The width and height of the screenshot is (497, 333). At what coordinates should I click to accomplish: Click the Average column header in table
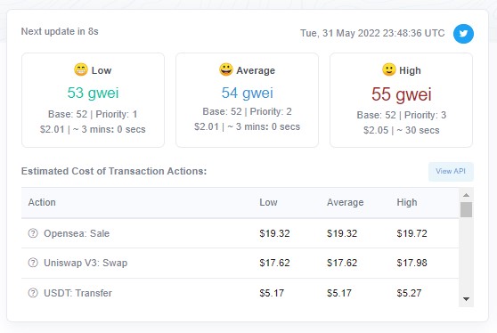tap(346, 202)
